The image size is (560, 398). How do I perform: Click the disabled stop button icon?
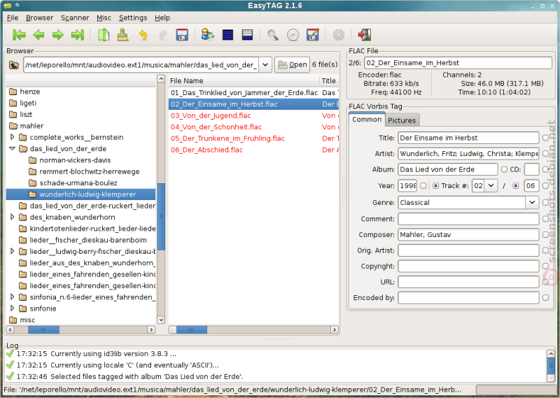coord(338,35)
